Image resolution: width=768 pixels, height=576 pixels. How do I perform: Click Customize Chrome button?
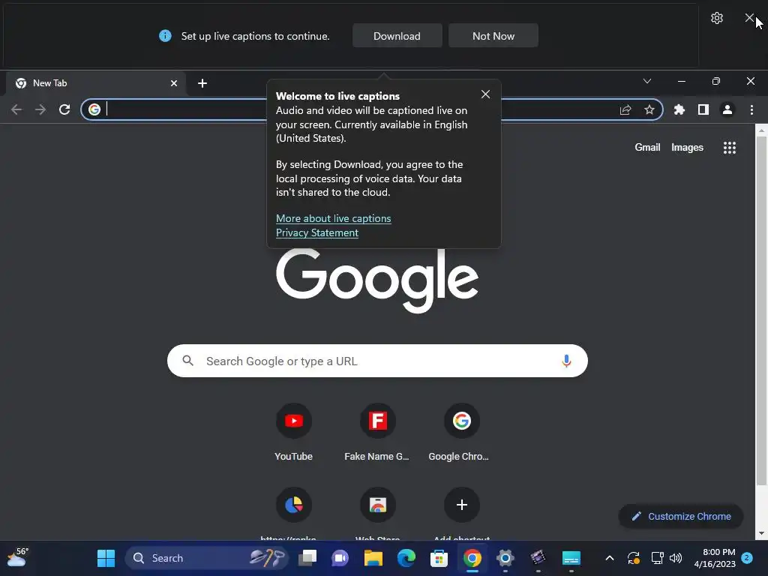(681, 516)
